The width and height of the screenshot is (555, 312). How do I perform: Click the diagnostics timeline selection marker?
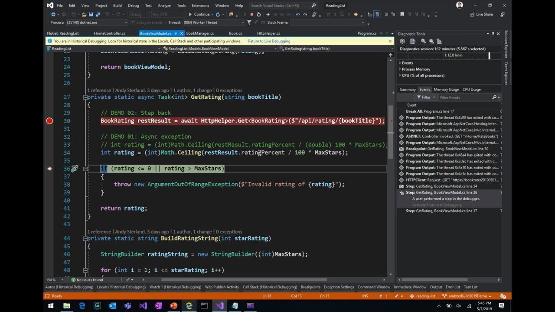pyautogui.click(x=489, y=55)
